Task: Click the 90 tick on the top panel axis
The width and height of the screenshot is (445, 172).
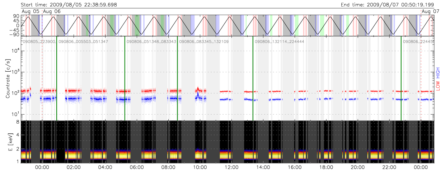Action: 16,16
